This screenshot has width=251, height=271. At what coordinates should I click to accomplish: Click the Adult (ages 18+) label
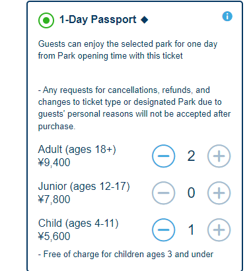(x=77, y=150)
